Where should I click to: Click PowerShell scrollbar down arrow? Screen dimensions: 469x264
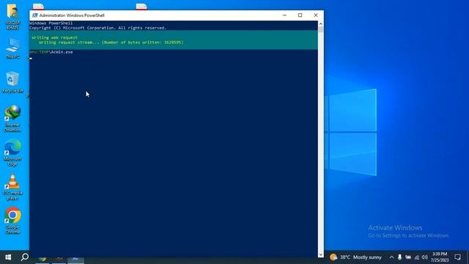[321, 254]
